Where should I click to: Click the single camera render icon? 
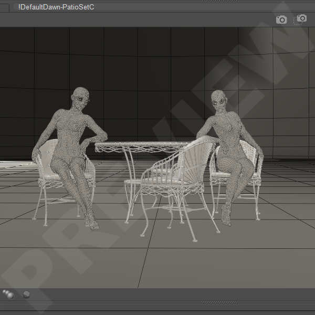281,19
